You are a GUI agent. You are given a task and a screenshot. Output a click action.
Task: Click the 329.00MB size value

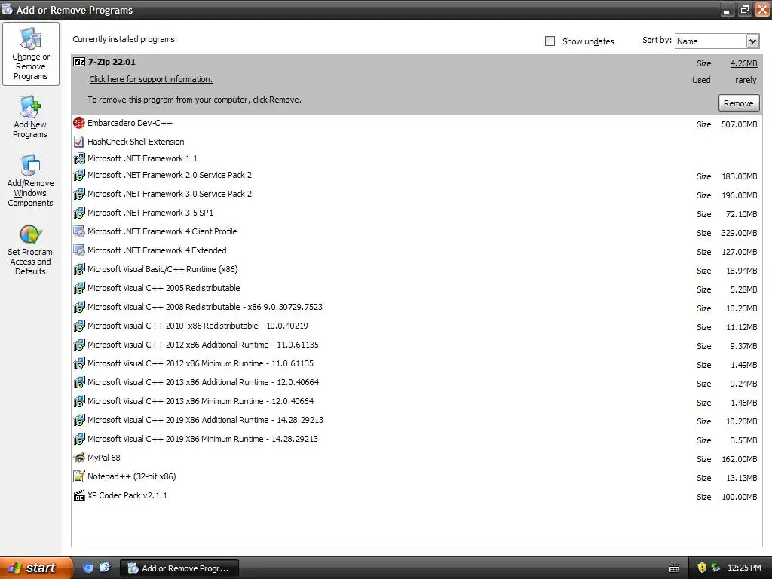[739, 233]
